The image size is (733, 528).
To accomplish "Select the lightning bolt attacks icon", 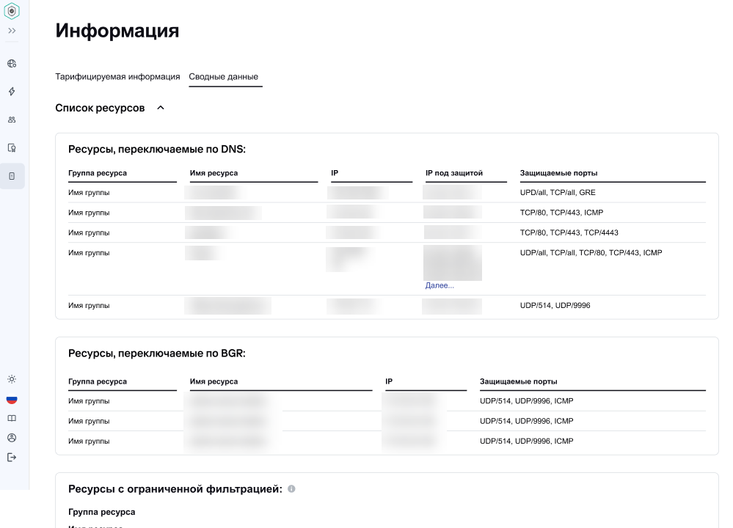I will (11, 91).
